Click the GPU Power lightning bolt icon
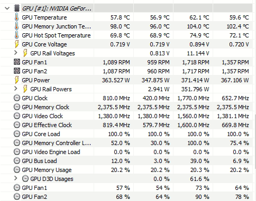Screen dimensions: 256x201 click(x=16, y=80)
